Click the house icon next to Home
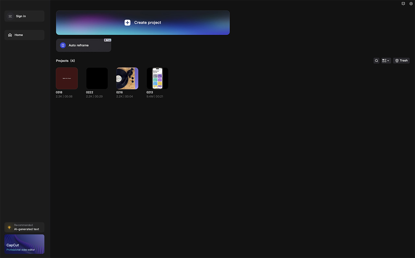Image resolution: width=415 pixels, height=258 pixels. [10, 35]
